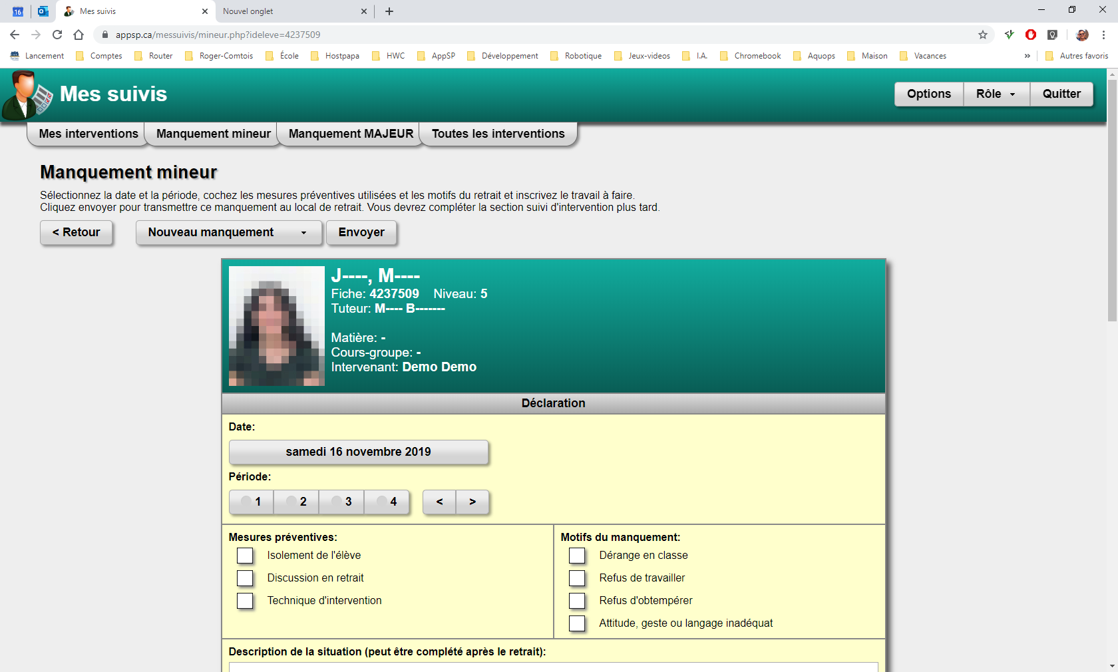Reload the page with the refresh icon
The image size is (1118, 672).
pos(57,35)
